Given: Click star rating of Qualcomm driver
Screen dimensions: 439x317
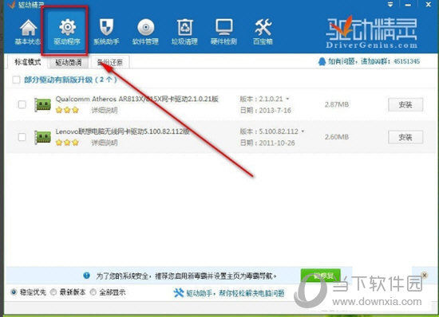Looking at the screenshot, I should click(67, 110).
